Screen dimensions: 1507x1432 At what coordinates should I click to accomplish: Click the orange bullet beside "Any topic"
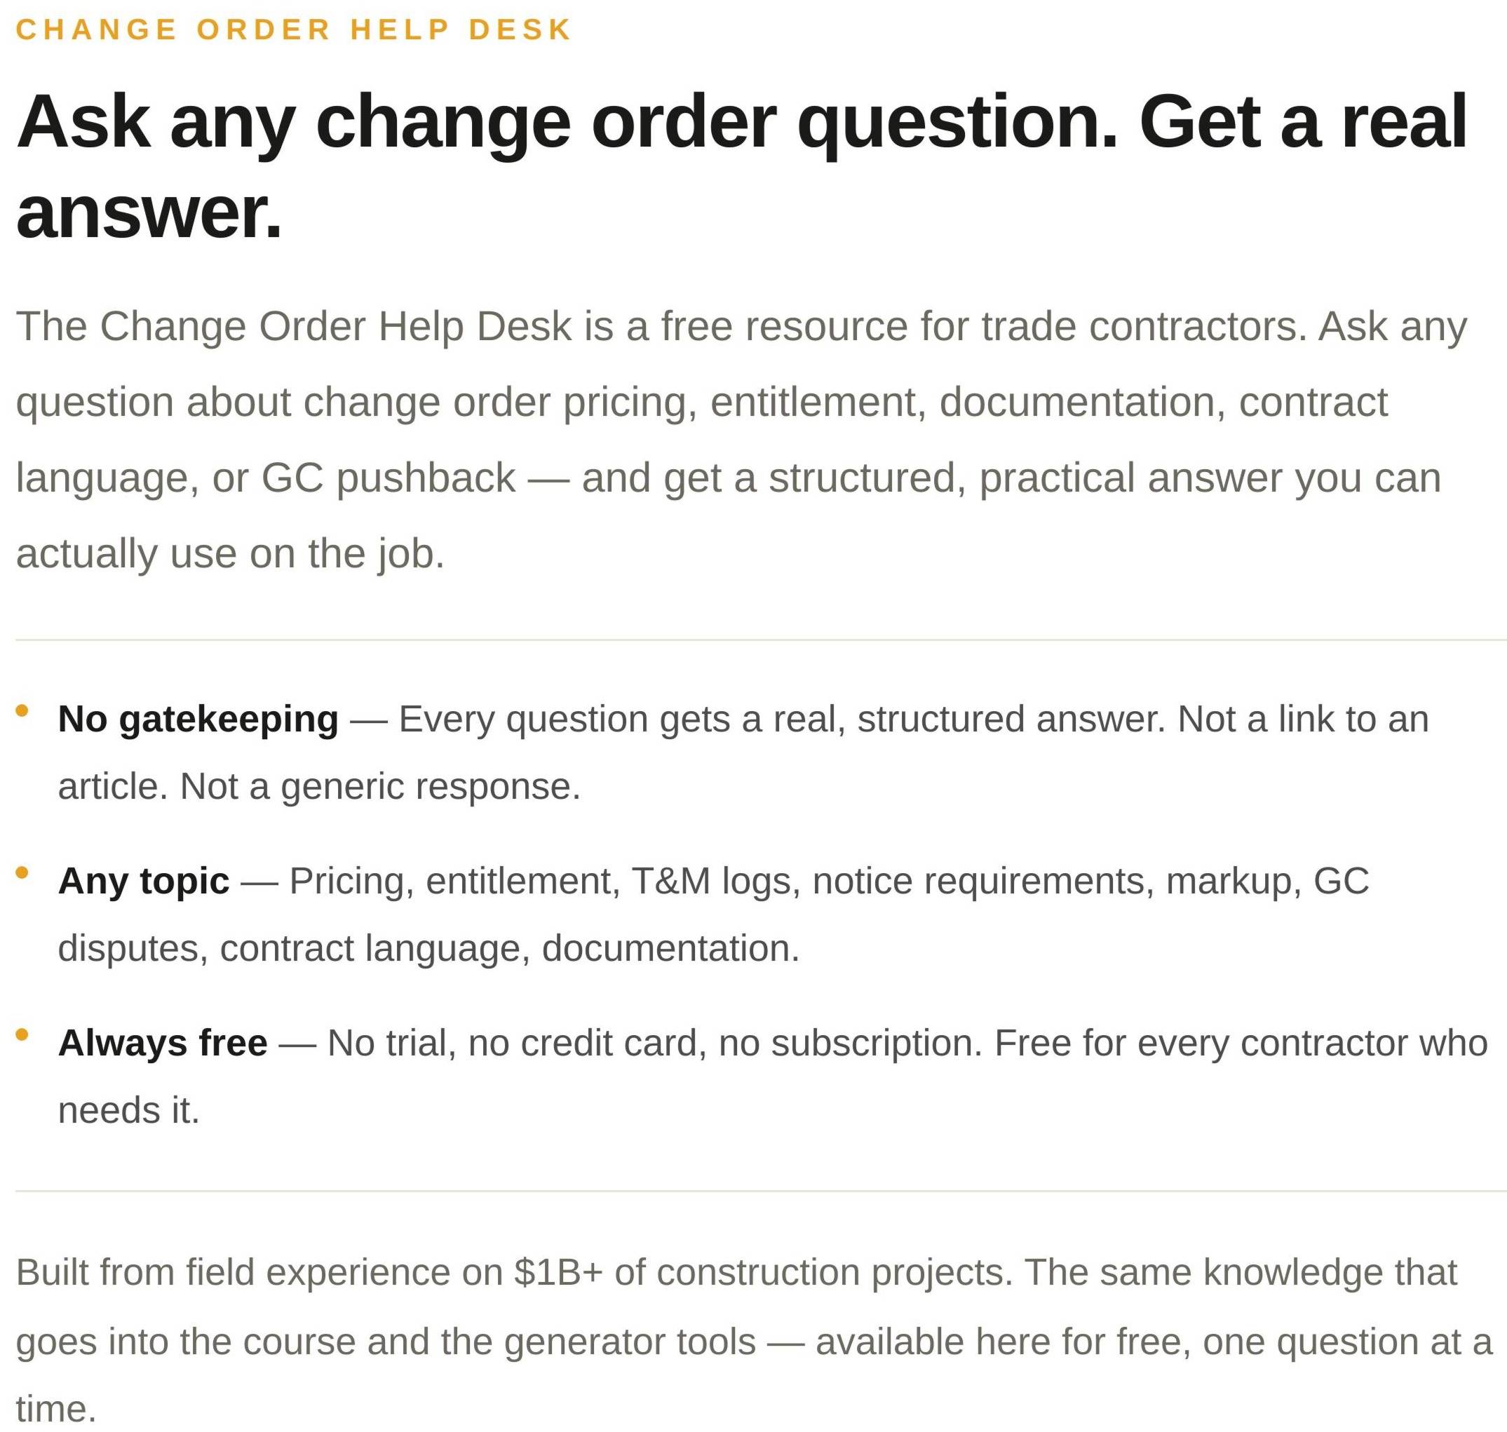point(22,872)
